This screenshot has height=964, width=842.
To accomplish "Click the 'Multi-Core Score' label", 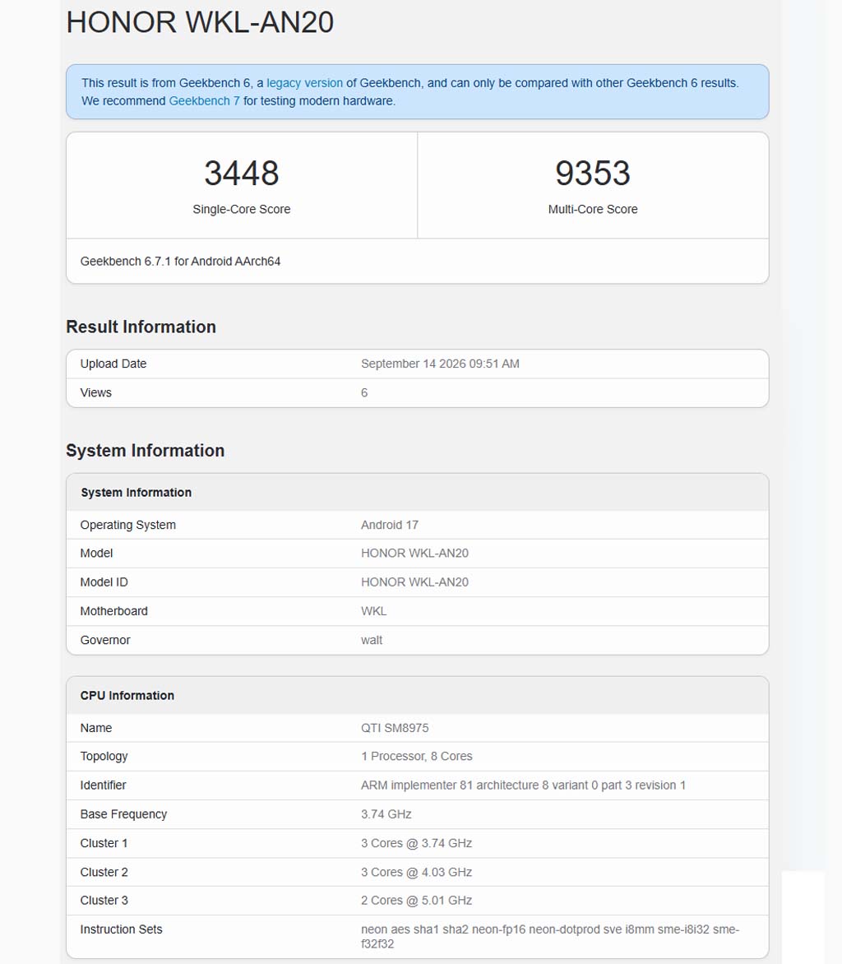I will pyautogui.click(x=593, y=209).
